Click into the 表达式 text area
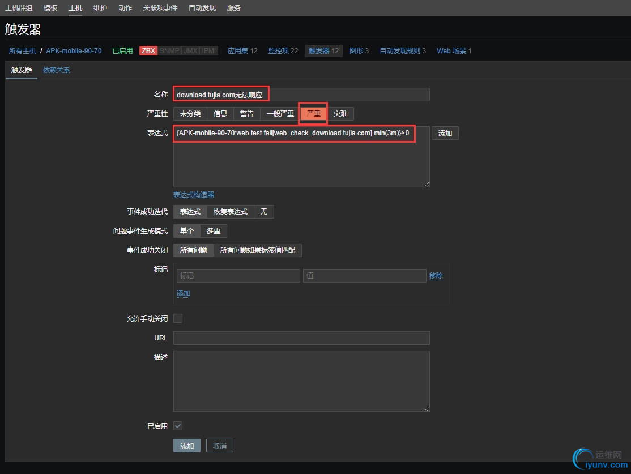 point(301,157)
